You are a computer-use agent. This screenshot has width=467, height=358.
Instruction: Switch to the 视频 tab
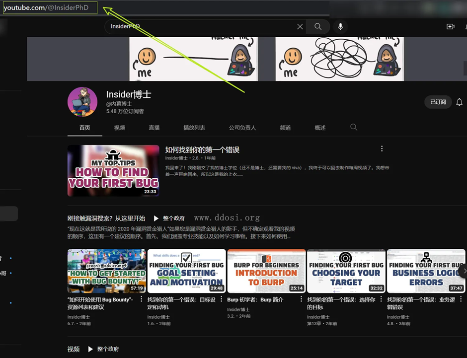pos(119,128)
